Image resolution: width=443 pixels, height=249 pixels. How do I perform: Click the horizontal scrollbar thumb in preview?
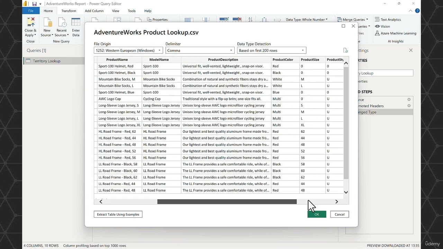(x=227, y=202)
